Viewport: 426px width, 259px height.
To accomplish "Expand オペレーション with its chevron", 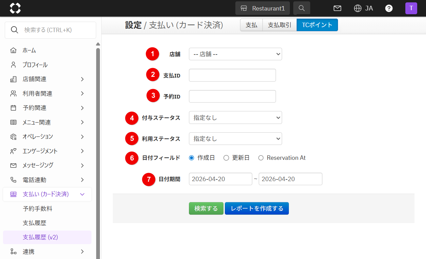I will [82, 137].
